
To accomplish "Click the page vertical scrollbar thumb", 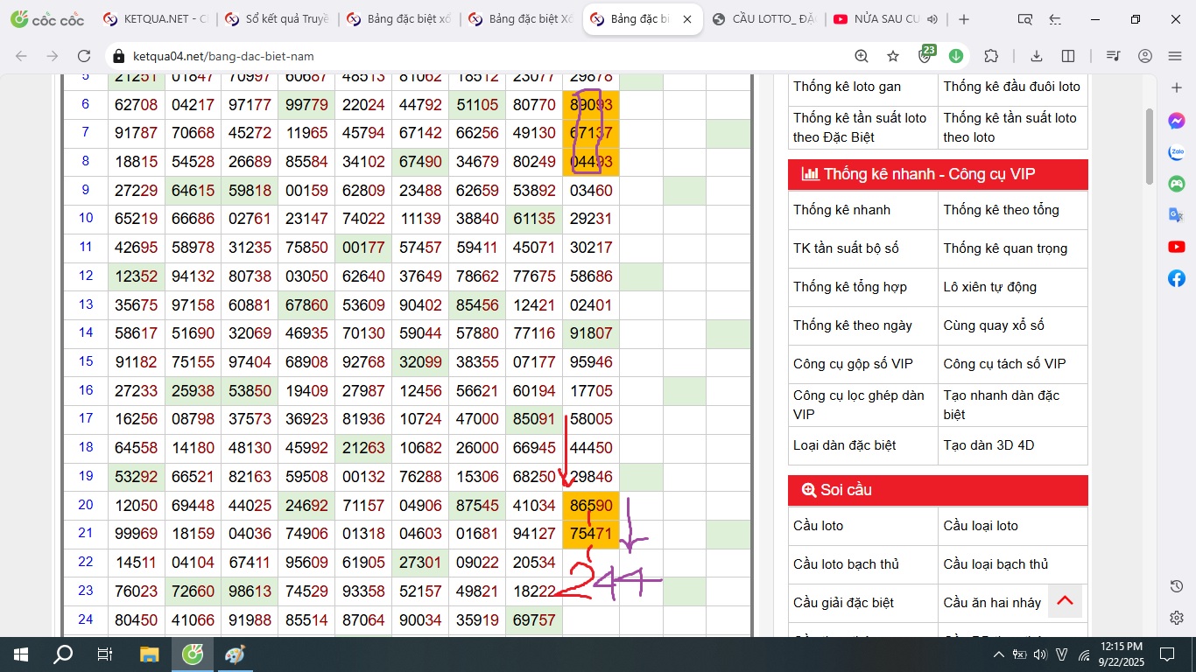I will 1150,145.
